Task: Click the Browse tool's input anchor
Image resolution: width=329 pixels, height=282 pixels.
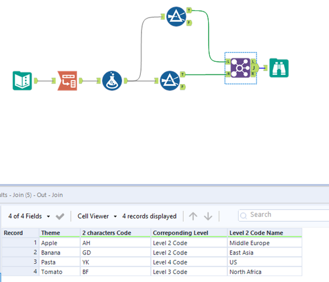Action: tap(265, 68)
